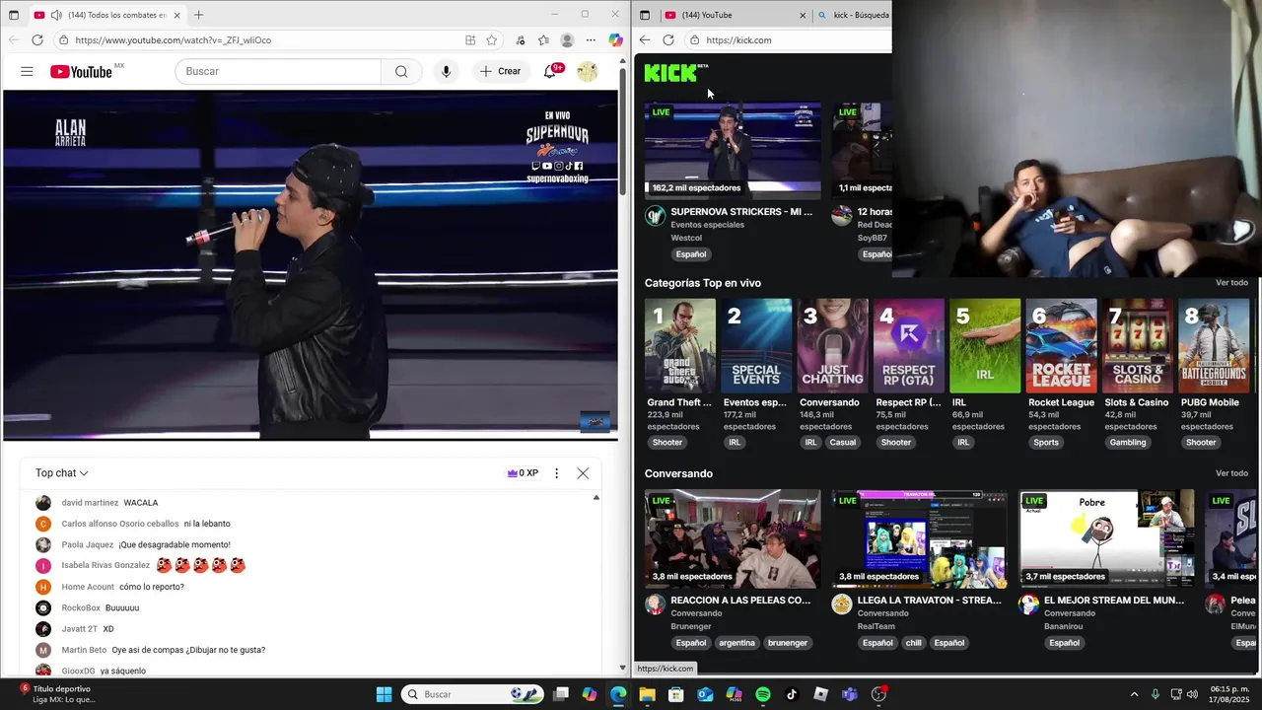Show hidden system tray icons

tap(1134, 694)
